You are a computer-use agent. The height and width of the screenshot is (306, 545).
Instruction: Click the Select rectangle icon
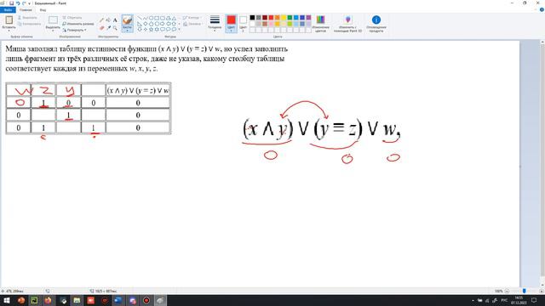[x=53, y=20]
